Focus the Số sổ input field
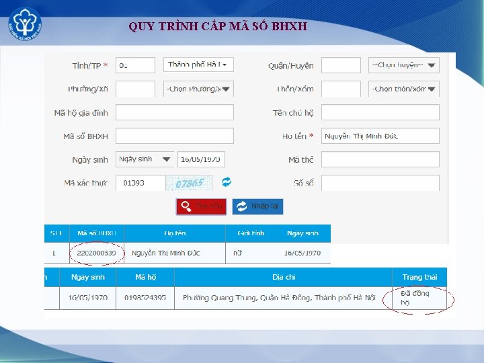The image size is (484, 363). [x=380, y=183]
